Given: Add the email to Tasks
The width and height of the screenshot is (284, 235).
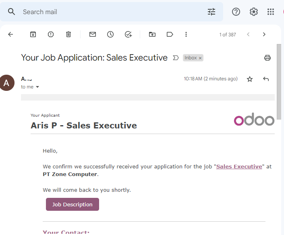Looking at the screenshot, I should (x=128, y=34).
